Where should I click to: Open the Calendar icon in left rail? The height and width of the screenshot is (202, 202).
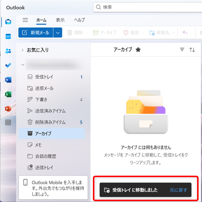8,36
